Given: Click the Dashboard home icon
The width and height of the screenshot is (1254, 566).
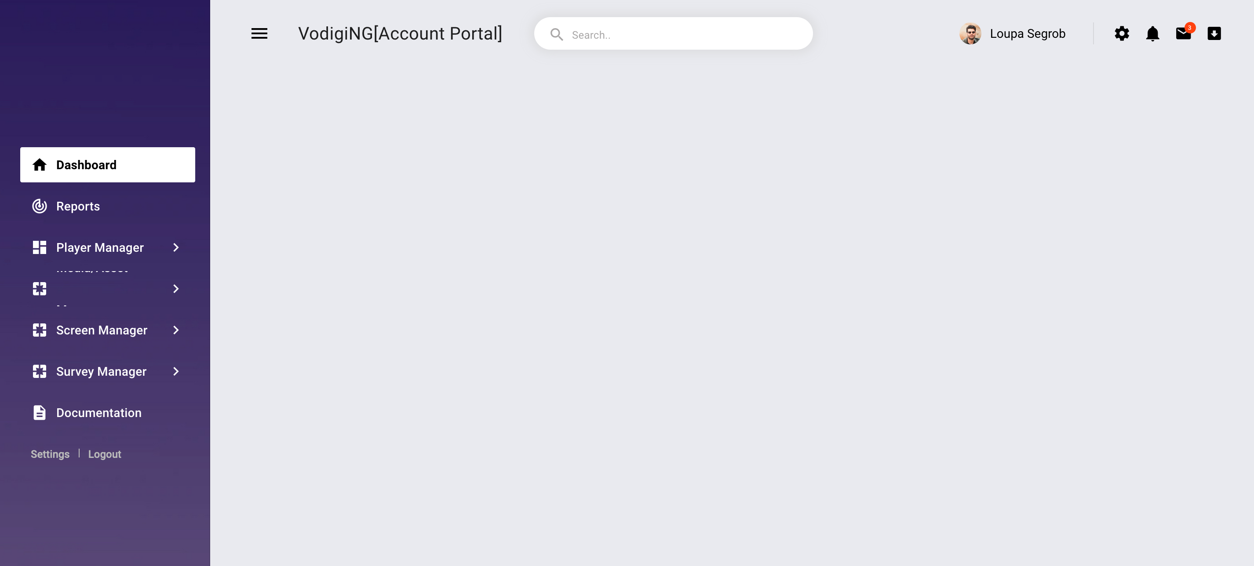Looking at the screenshot, I should (38, 164).
